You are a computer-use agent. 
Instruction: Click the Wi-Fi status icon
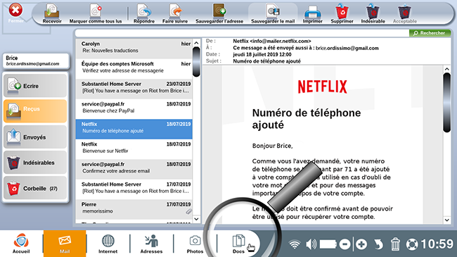click(x=295, y=244)
